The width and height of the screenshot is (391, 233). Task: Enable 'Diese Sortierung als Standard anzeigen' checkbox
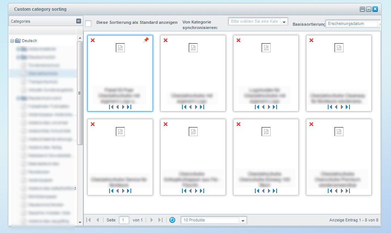(88, 23)
